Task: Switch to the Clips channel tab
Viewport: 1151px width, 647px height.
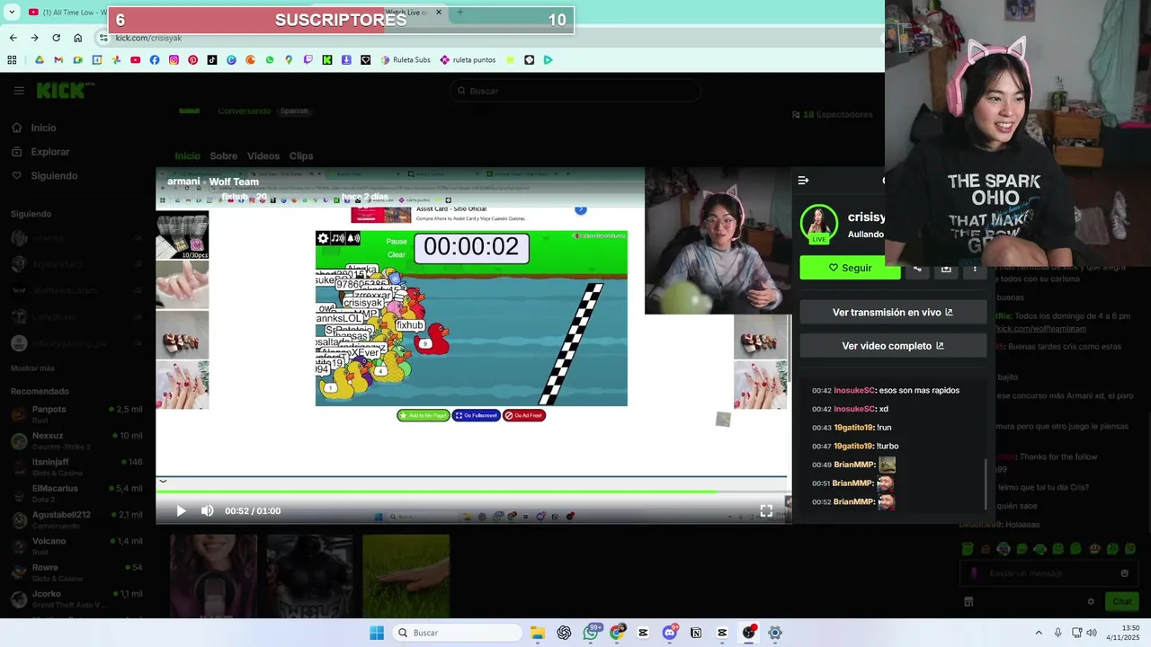Action: click(301, 156)
